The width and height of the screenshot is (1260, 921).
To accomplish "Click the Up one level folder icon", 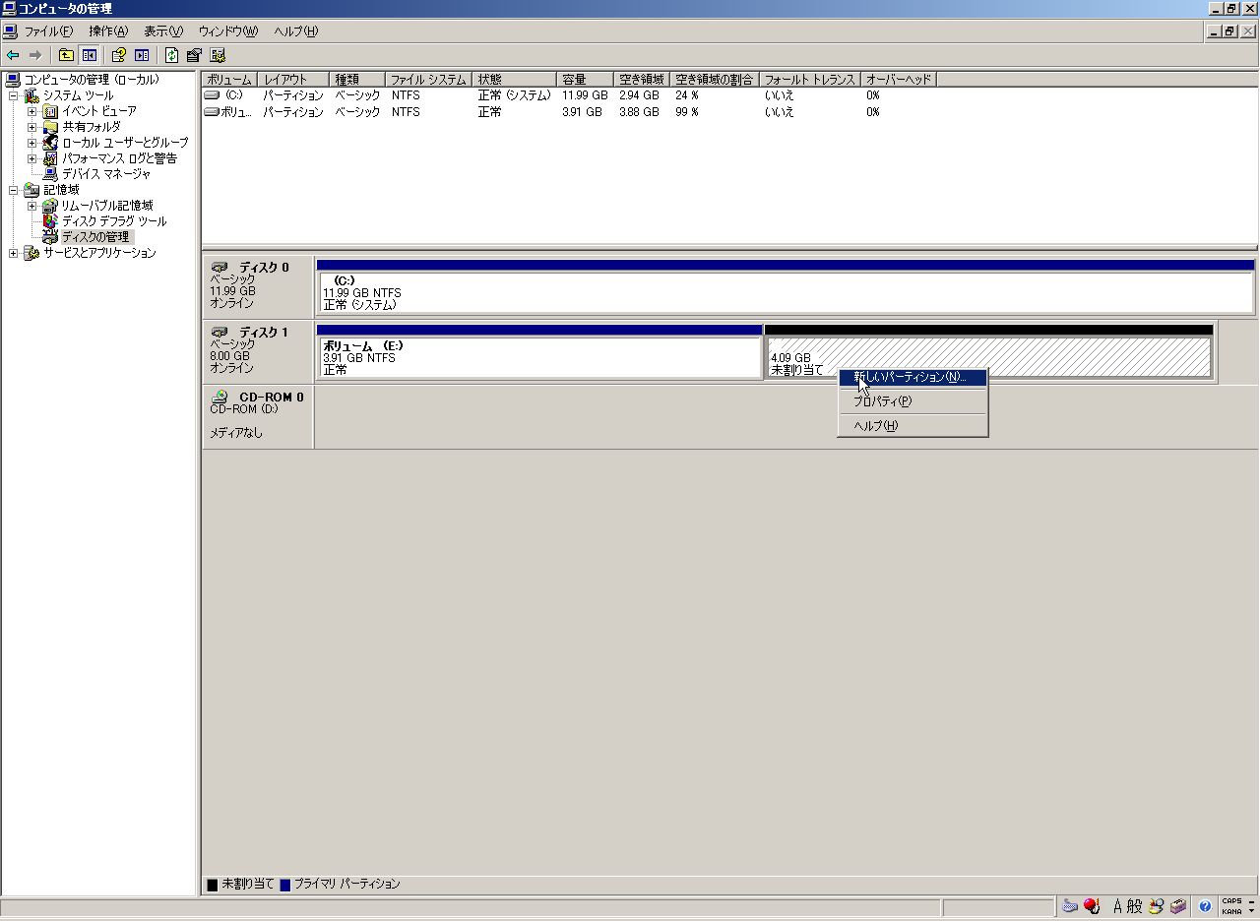I will coord(66,55).
